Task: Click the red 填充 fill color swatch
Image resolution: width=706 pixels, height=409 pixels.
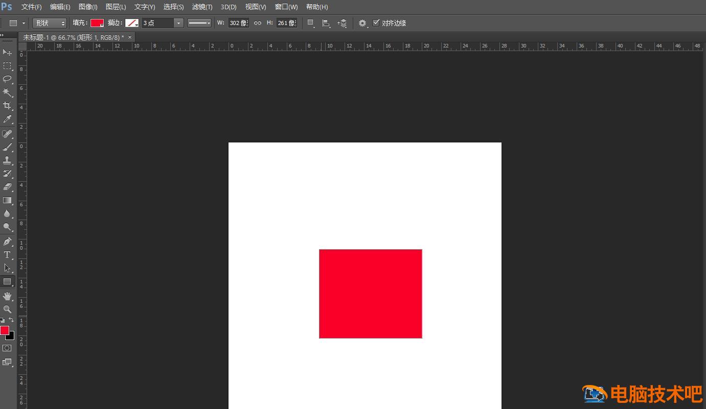Action: pyautogui.click(x=97, y=23)
